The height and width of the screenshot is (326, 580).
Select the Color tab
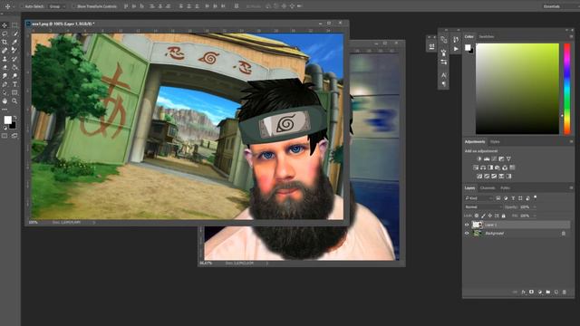(469, 36)
